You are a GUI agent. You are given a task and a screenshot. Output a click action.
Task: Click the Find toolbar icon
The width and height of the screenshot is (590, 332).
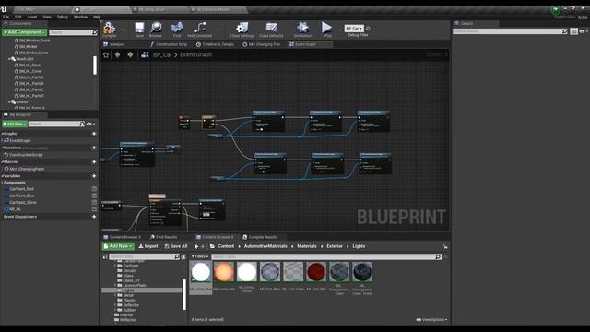(x=177, y=29)
